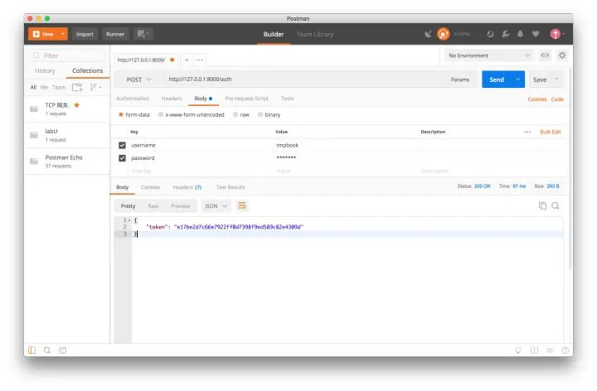Open the tab options ellipsis menu

tap(199, 60)
